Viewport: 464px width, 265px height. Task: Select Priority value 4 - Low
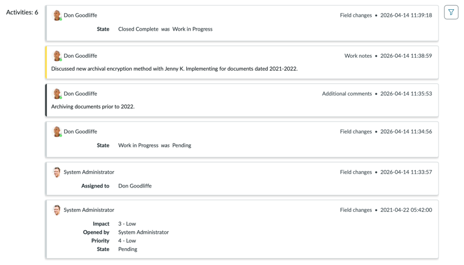tap(127, 241)
